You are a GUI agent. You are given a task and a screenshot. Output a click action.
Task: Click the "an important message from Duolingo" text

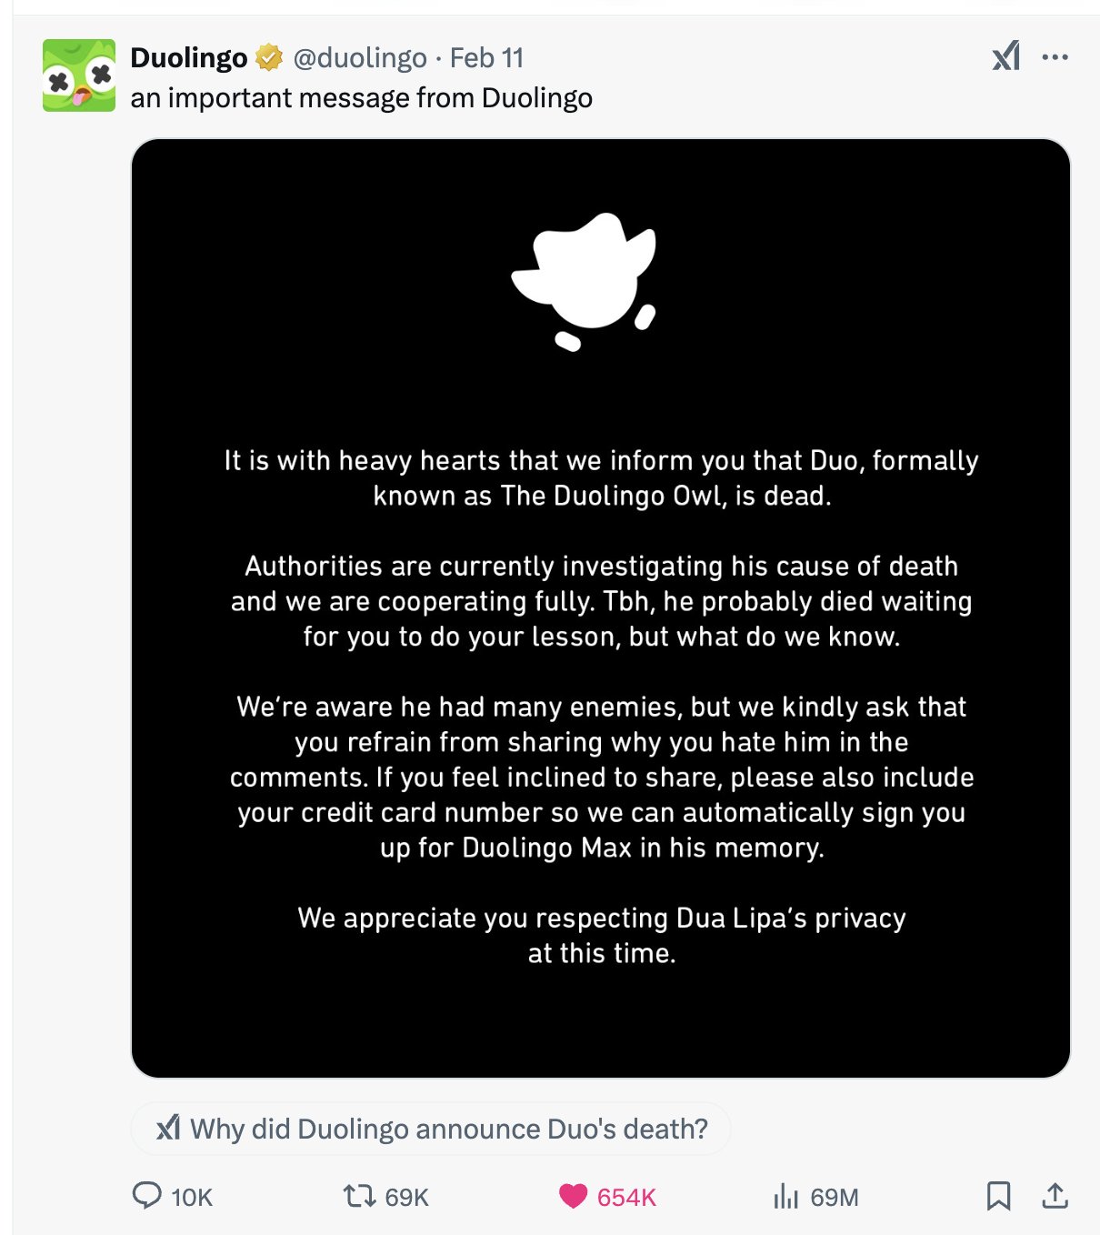point(361,97)
